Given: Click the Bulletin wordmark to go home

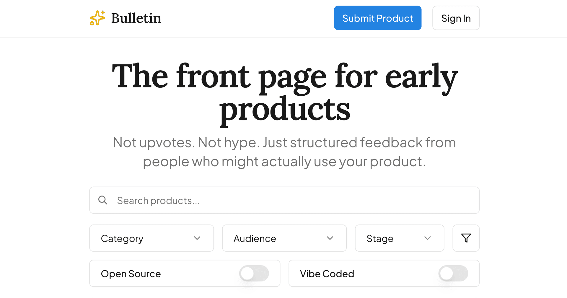Looking at the screenshot, I should coord(136,18).
